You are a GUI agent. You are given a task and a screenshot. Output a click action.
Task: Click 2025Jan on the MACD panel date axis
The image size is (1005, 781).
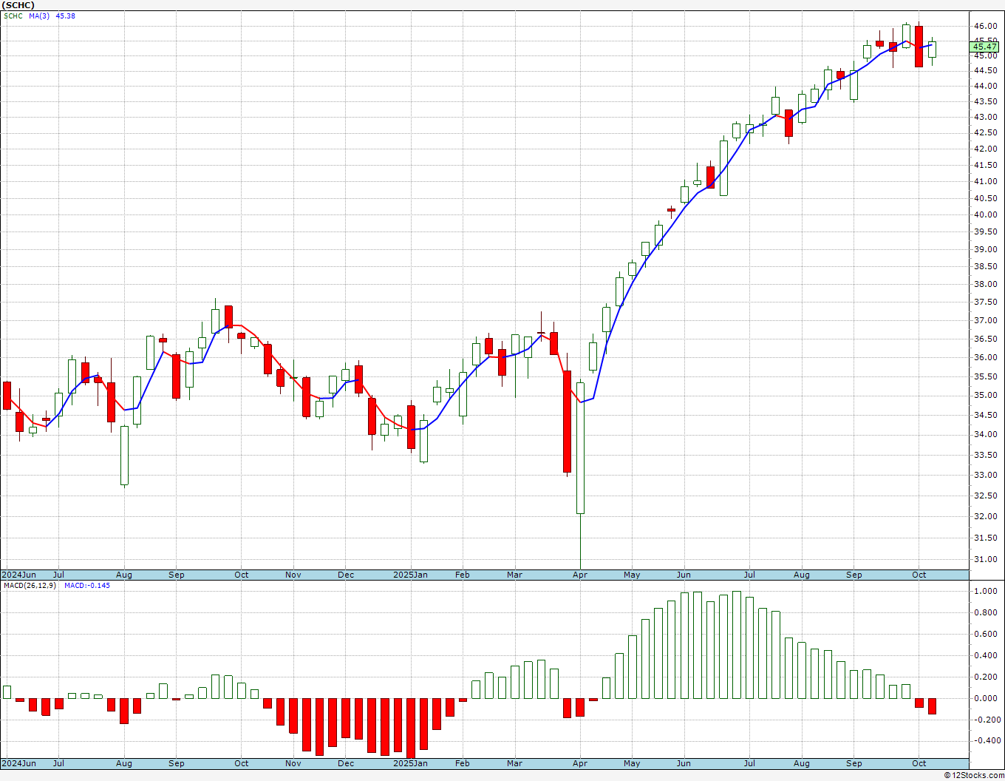point(410,763)
